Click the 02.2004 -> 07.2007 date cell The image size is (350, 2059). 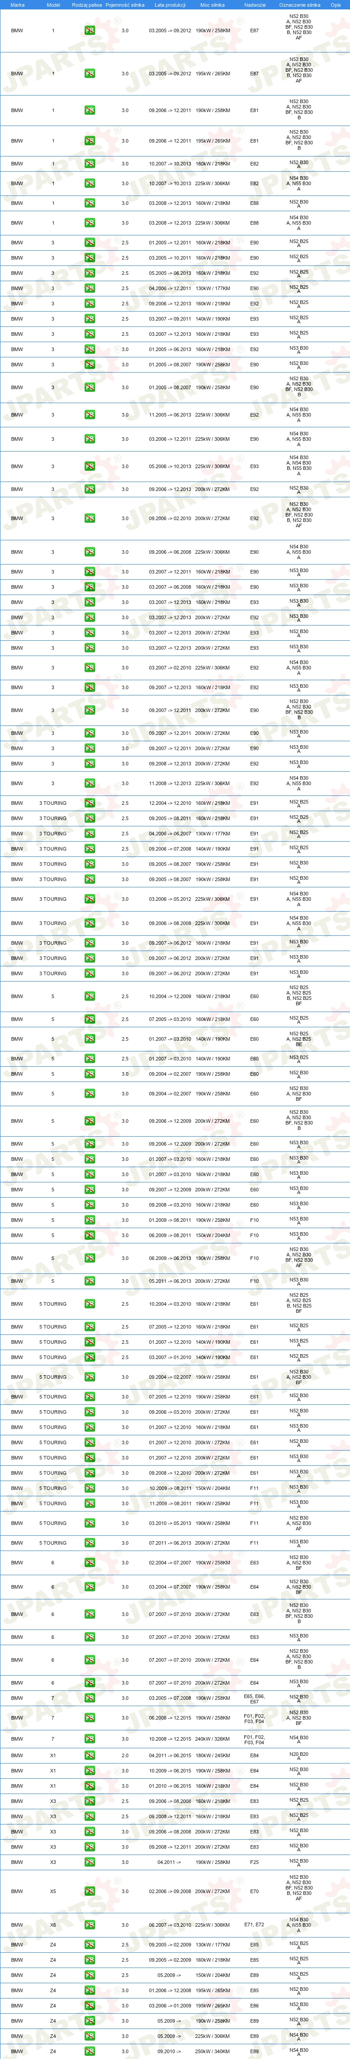170,1563
